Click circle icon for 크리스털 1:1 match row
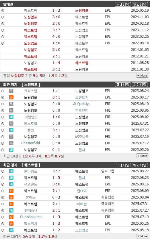This screenshot has width=150, height=239. tap(3, 91)
